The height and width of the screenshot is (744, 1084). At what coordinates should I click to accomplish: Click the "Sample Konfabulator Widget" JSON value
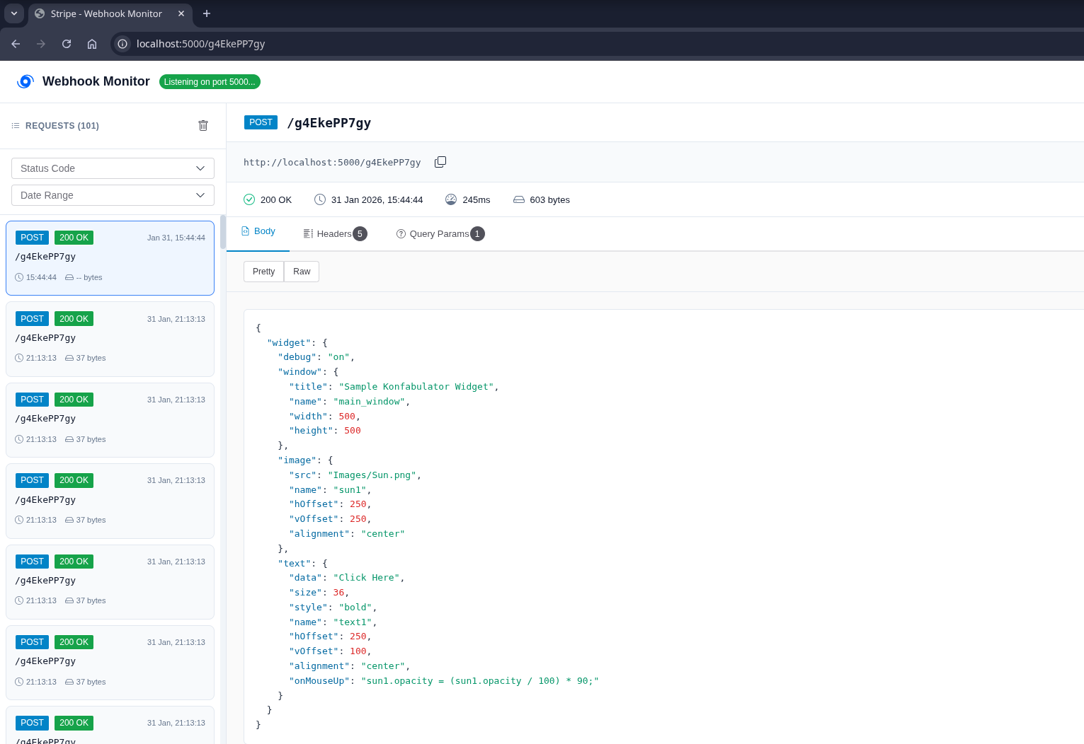coord(416,387)
